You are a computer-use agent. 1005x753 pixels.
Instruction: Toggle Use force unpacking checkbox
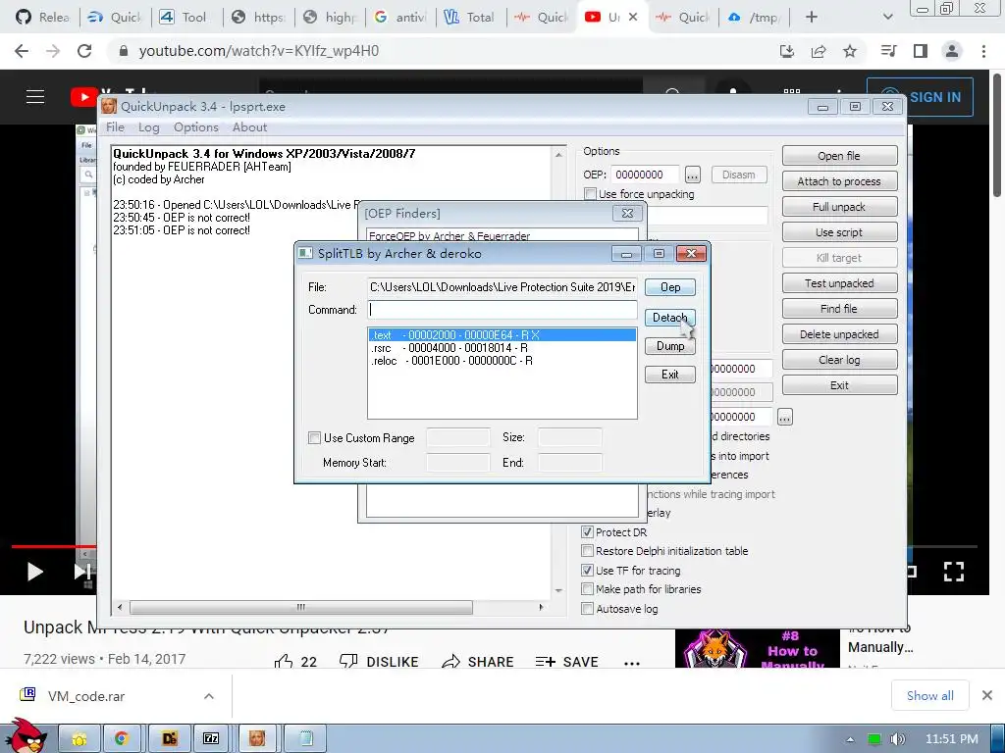590,194
